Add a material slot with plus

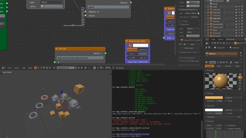241,53
